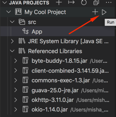Collapse the src folder
The height and width of the screenshot is (117, 116).
pos(12,22)
